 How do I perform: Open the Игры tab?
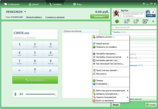pos(77,4)
